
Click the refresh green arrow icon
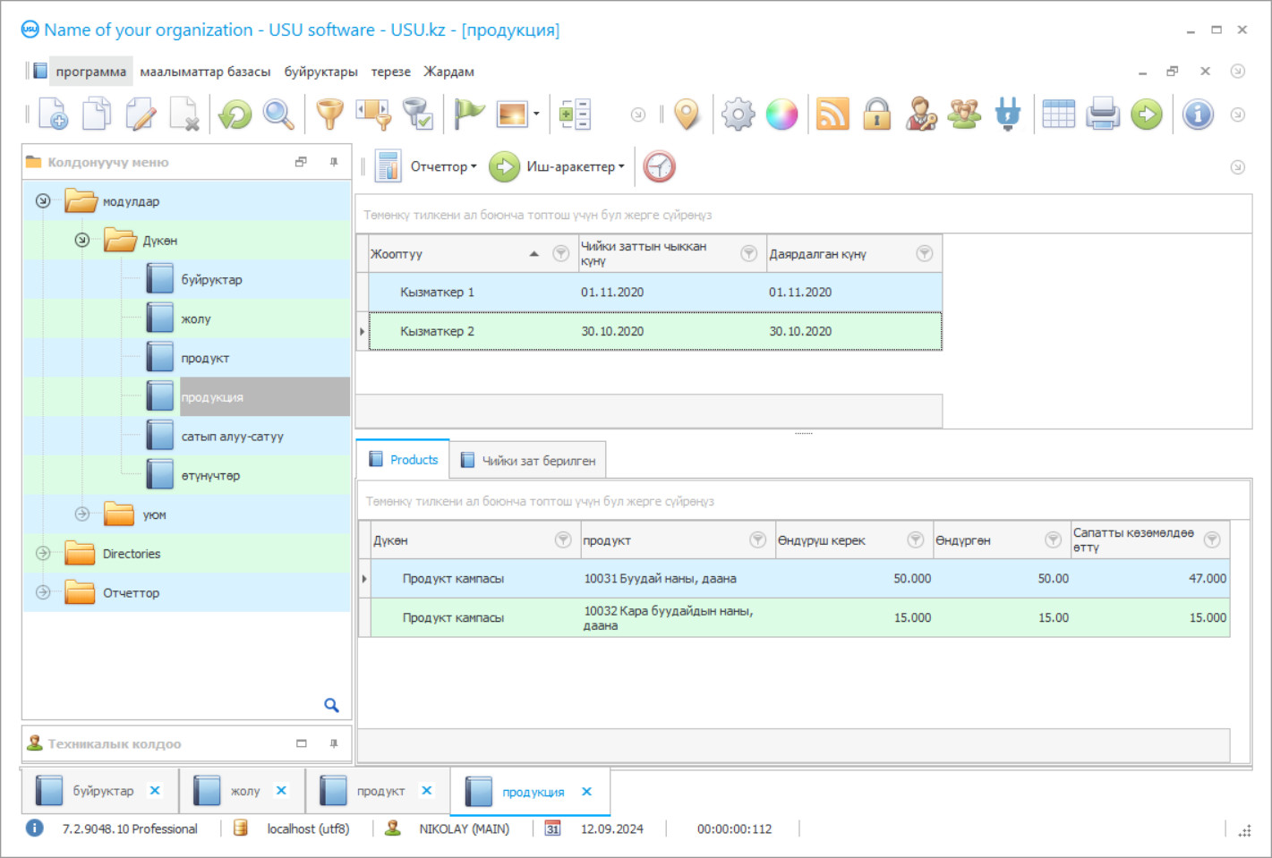(x=235, y=115)
